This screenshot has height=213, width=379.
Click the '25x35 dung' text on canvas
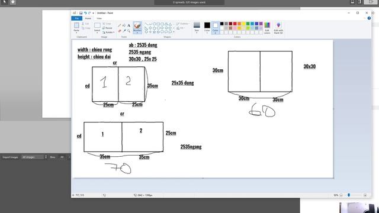point(183,83)
